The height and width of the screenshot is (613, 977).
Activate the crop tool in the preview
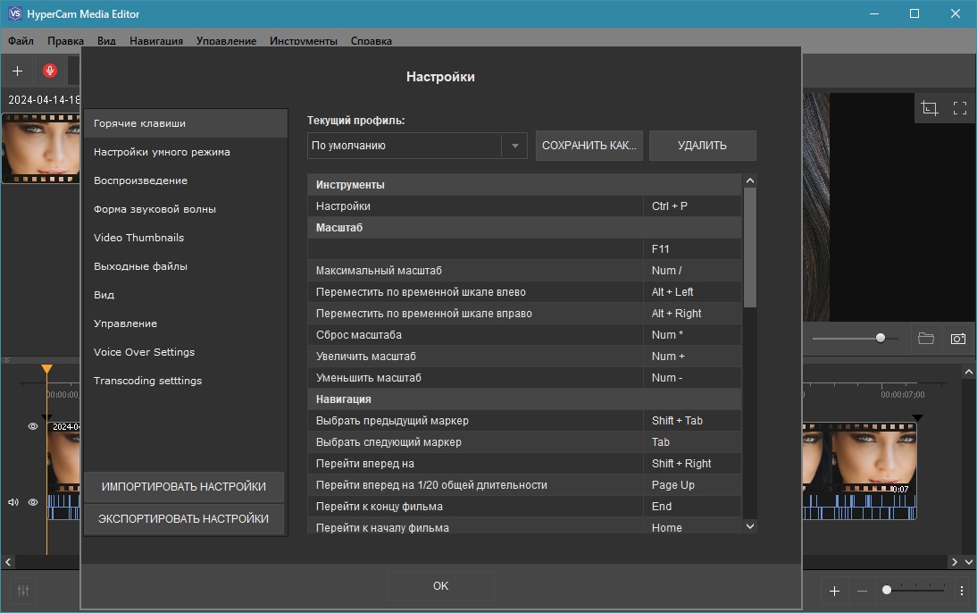click(x=930, y=108)
